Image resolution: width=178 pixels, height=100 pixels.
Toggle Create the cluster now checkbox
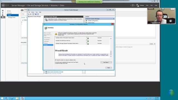pyautogui.click(x=55, y=60)
